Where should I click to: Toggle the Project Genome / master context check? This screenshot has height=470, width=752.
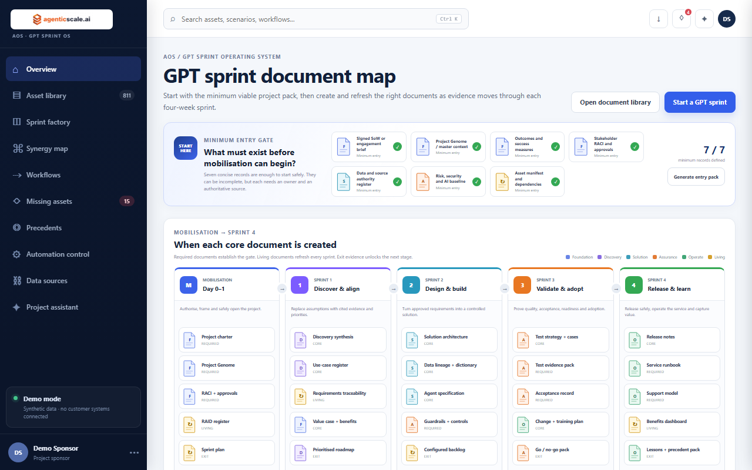(x=477, y=147)
